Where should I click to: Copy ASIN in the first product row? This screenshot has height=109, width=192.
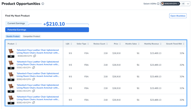(x=35, y=56)
